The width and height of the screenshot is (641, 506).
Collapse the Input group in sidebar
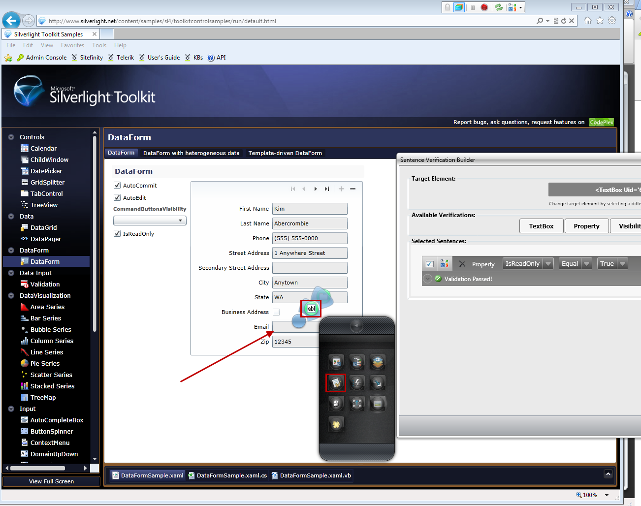click(11, 409)
